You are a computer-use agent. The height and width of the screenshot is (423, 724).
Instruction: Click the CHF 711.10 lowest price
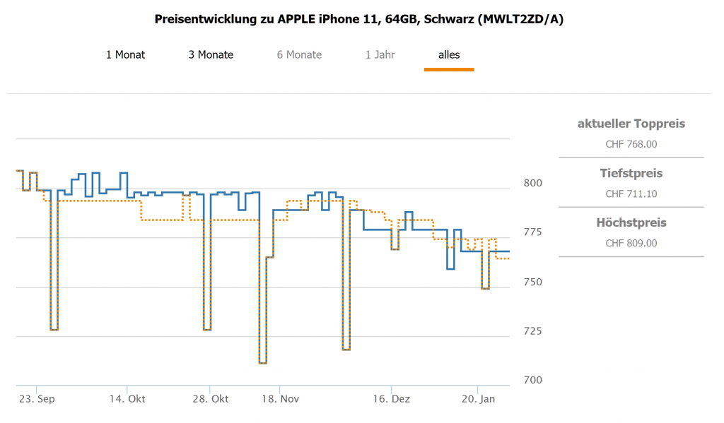coord(631,193)
